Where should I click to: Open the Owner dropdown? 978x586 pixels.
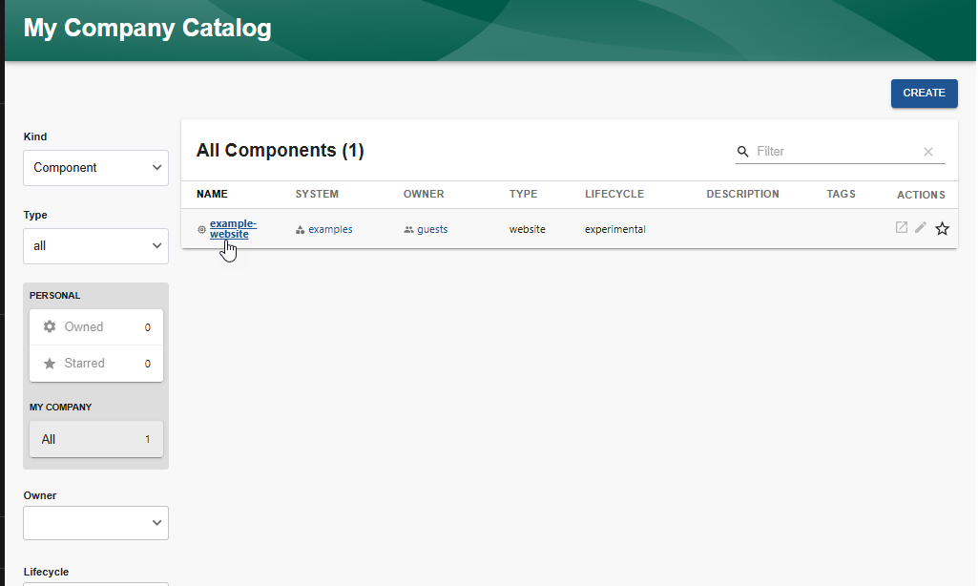tap(95, 523)
